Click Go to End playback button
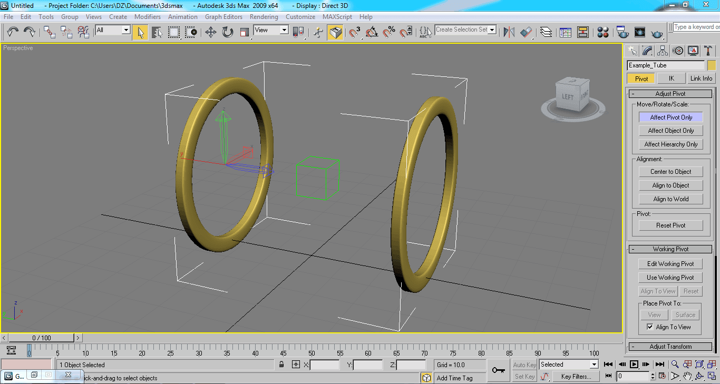Image resolution: width=720 pixels, height=384 pixels. [660, 365]
